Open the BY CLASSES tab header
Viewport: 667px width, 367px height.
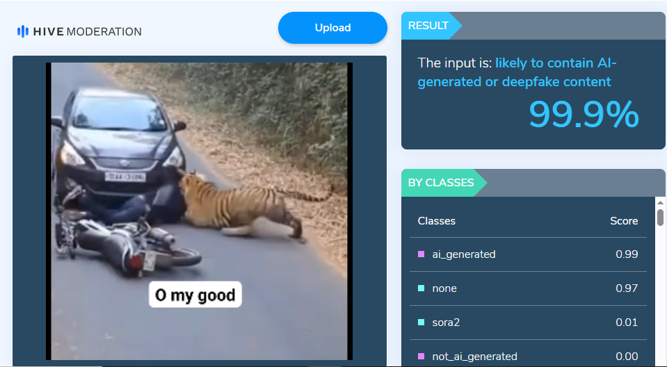pyautogui.click(x=441, y=183)
